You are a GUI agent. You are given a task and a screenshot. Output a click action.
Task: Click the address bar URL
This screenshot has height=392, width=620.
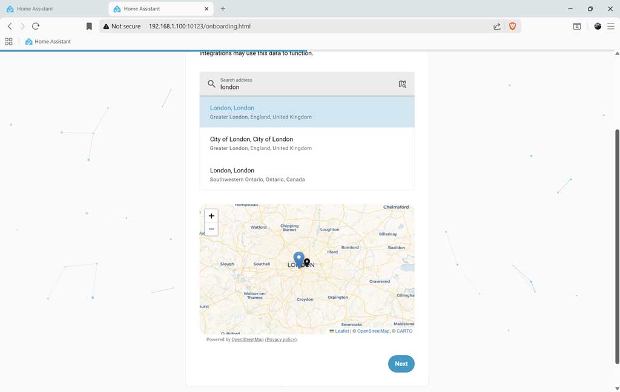[x=200, y=26]
